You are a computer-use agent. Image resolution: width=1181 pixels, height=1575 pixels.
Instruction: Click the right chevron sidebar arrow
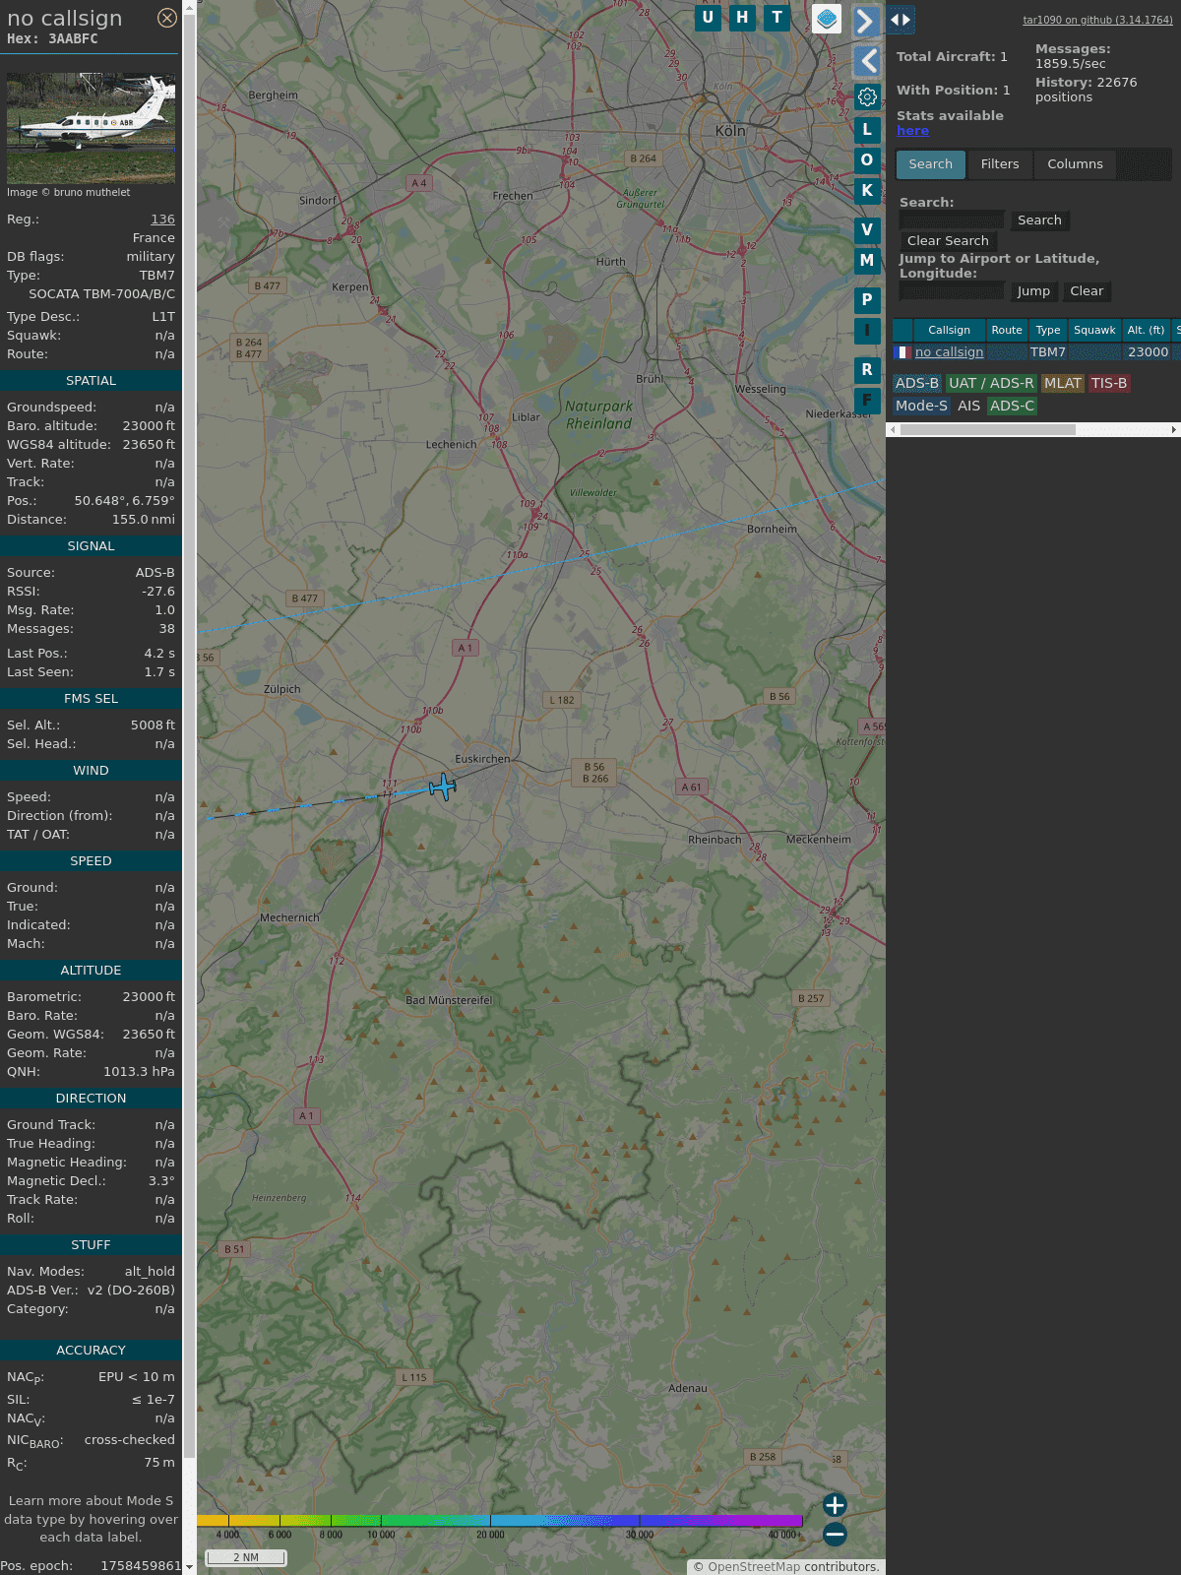point(865,22)
